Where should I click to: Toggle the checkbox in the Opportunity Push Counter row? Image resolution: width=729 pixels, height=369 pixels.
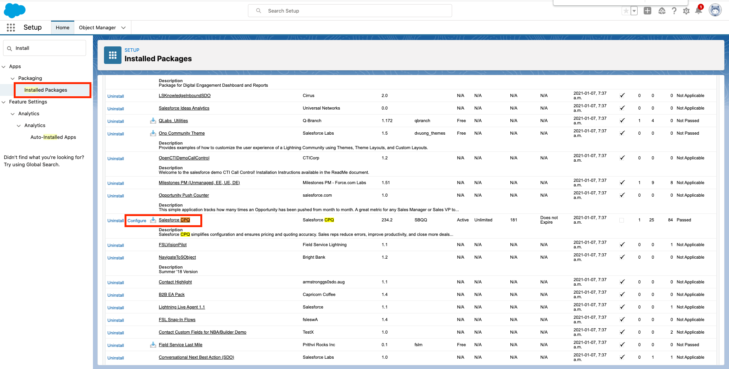click(x=622, y=195)
